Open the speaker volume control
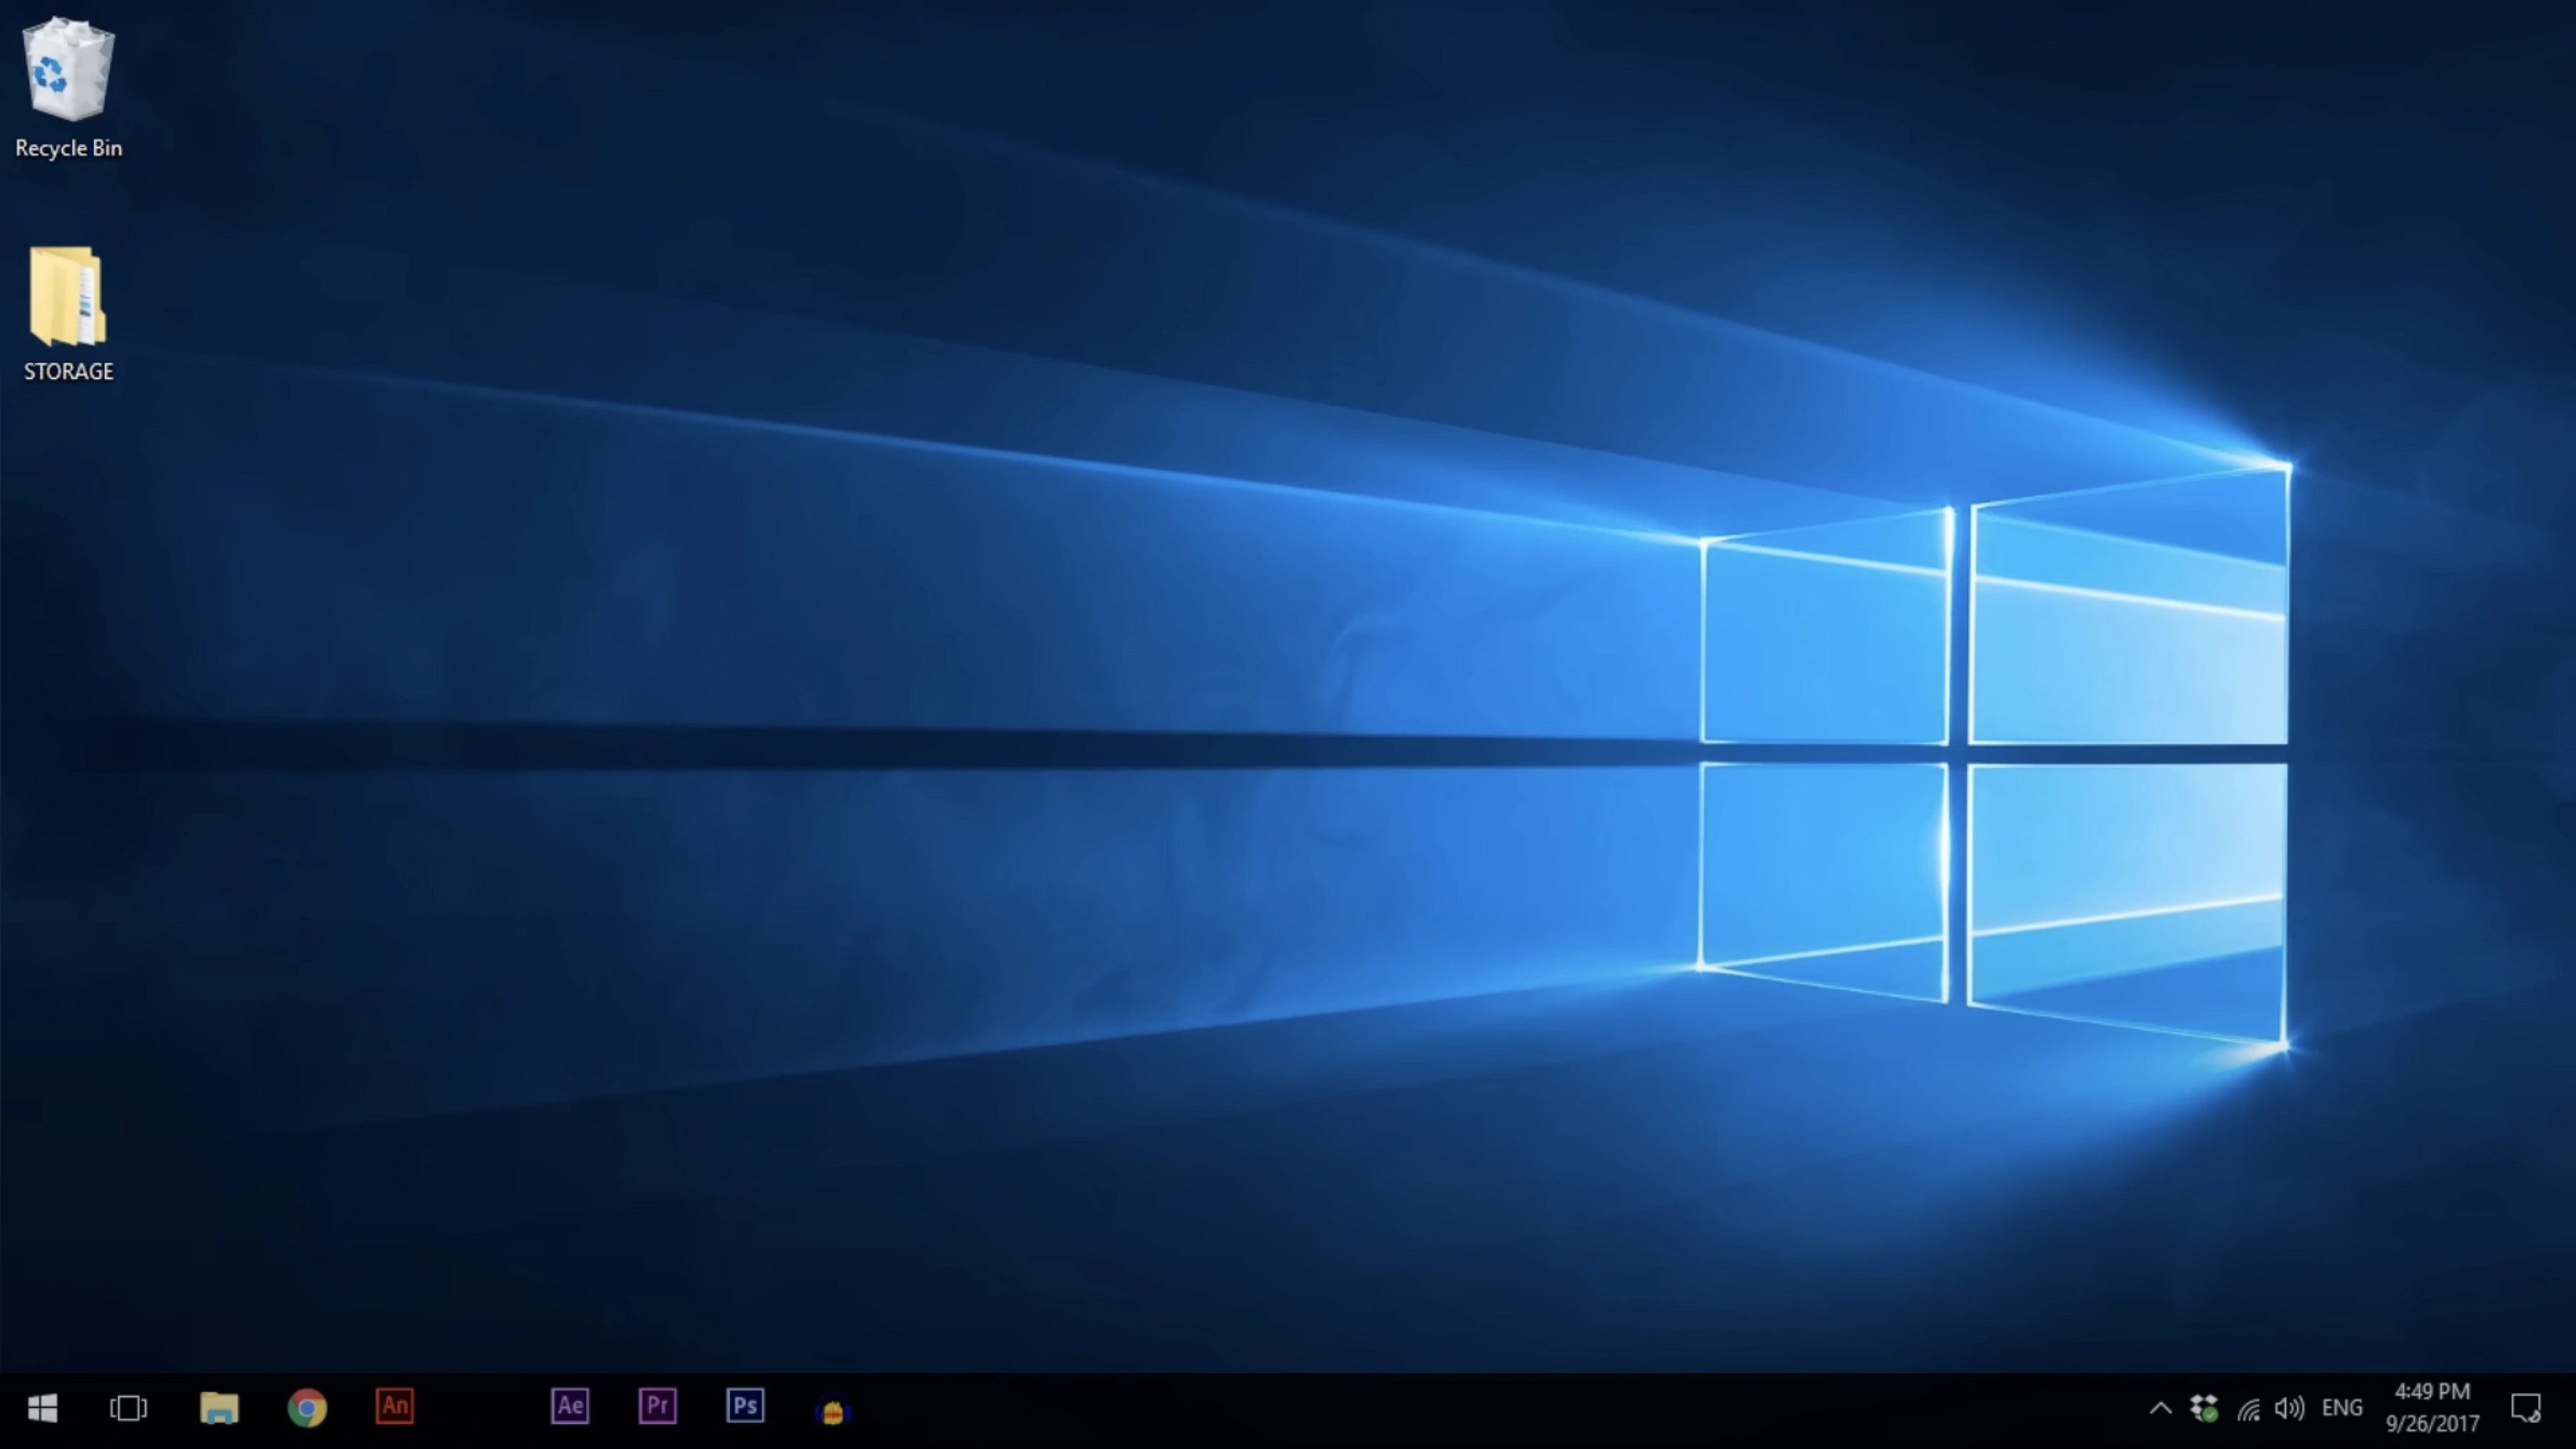 [2289, 1408]
